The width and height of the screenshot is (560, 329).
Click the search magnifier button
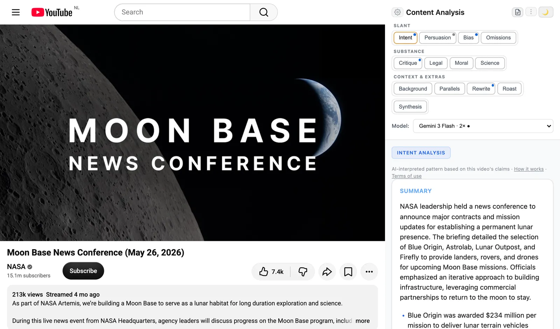point(264,12)
